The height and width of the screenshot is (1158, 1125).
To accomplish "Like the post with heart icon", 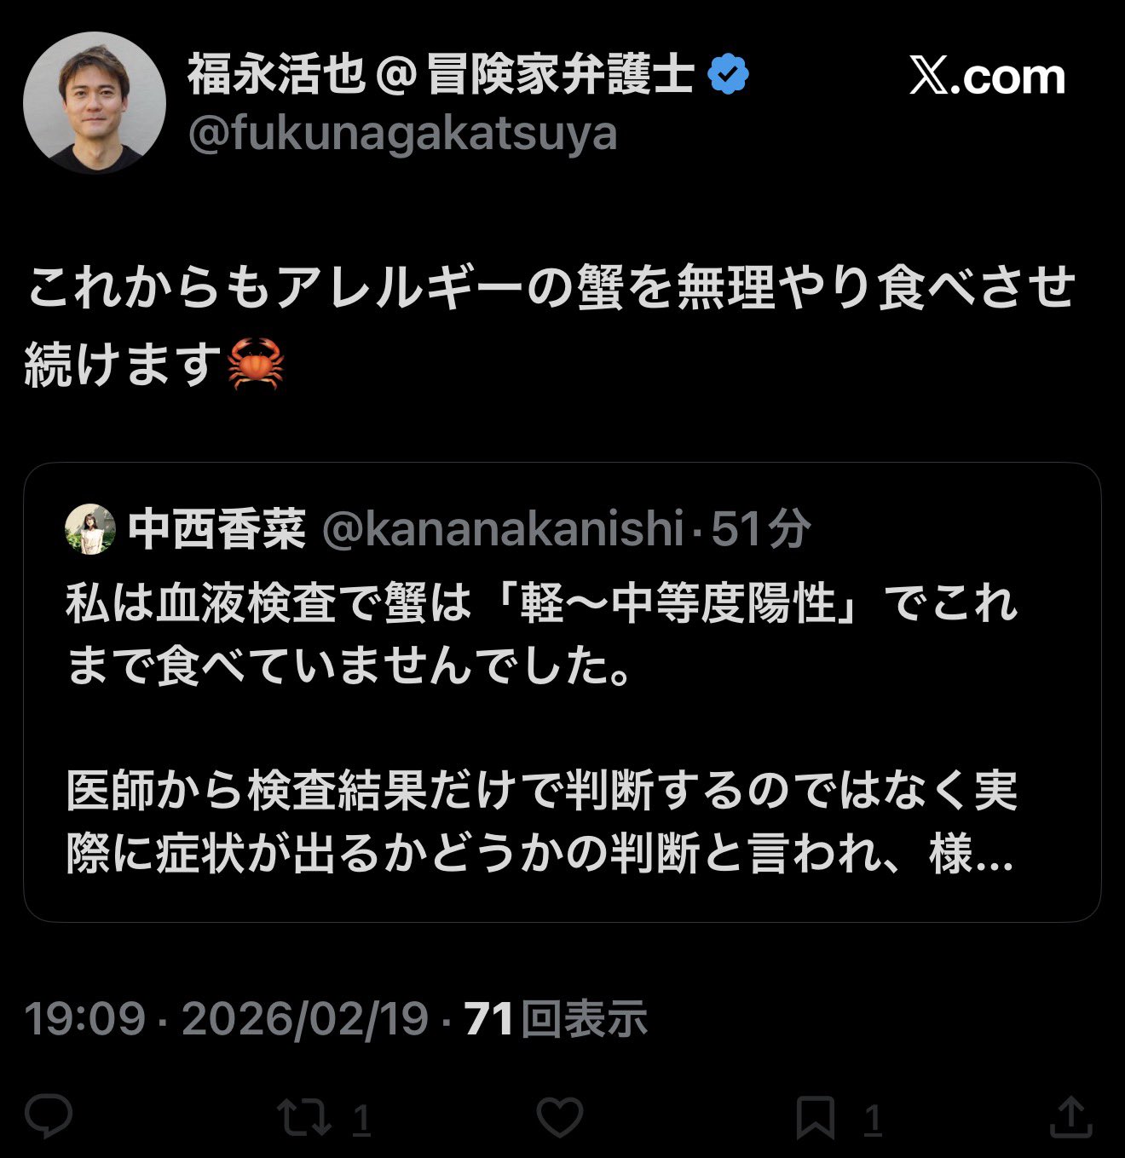I will (x=560, y=1117).
